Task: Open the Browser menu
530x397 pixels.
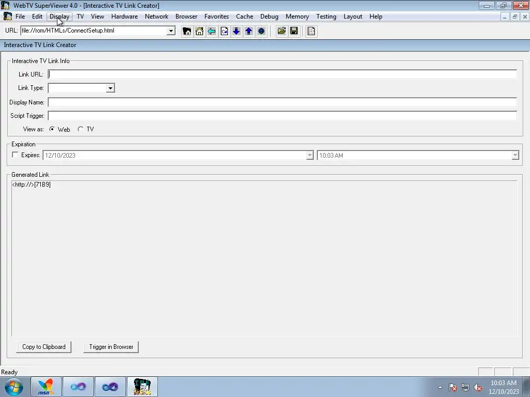Action: click(186, 17)
